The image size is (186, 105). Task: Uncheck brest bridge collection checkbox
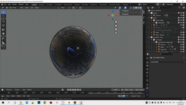point(179,20)
